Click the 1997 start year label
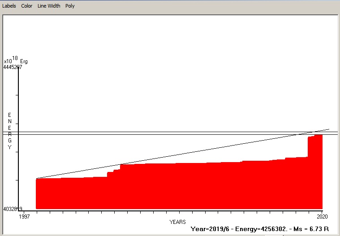This screenshot has width=340, height=236. coord(24,216)
